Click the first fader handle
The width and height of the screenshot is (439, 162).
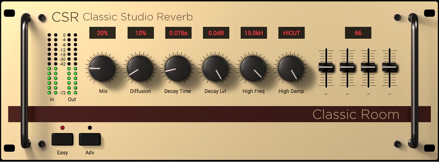[326, 68]
